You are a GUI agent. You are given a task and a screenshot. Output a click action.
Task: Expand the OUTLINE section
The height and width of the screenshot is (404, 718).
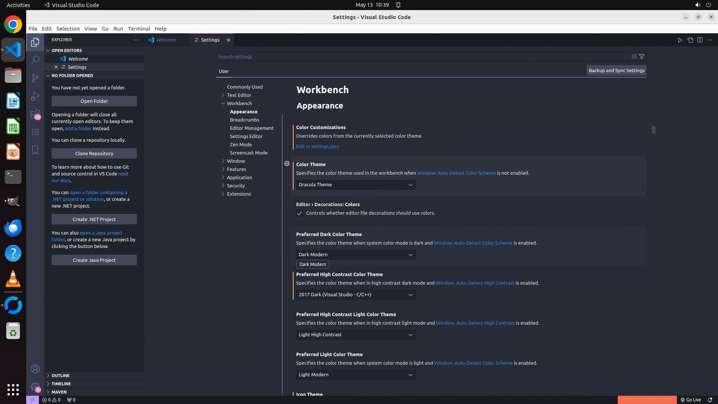[x=60, y=376]
